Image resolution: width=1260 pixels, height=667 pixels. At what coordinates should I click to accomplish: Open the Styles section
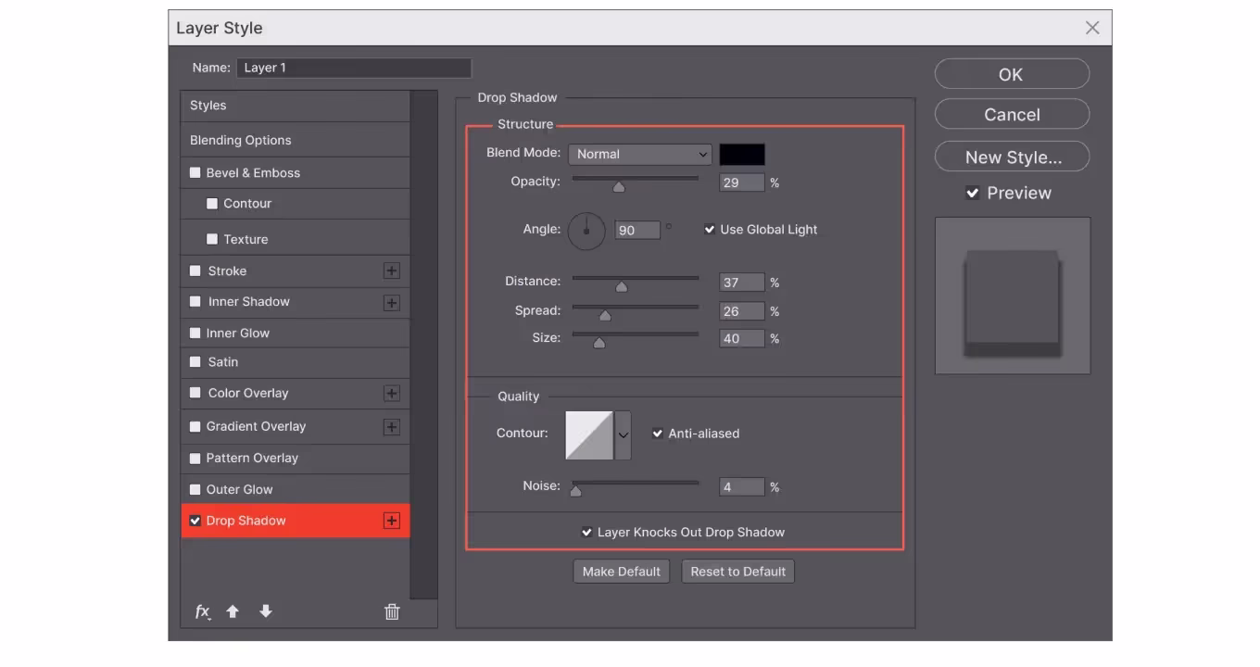pyautogui.click(x=208, y=106)
